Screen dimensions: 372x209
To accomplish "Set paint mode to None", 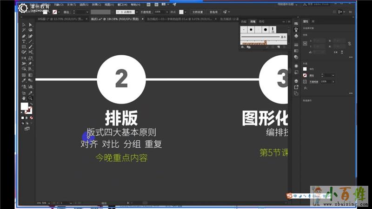I will tap(32, 118).
